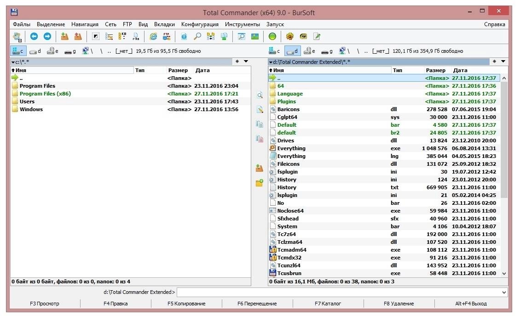The height and width of the screenshot is (321, 520).
Task: Open the right panel directory history arrow
Action: coord(503,62)
